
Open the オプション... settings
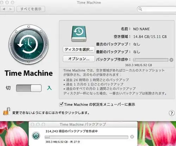[79, 59]
